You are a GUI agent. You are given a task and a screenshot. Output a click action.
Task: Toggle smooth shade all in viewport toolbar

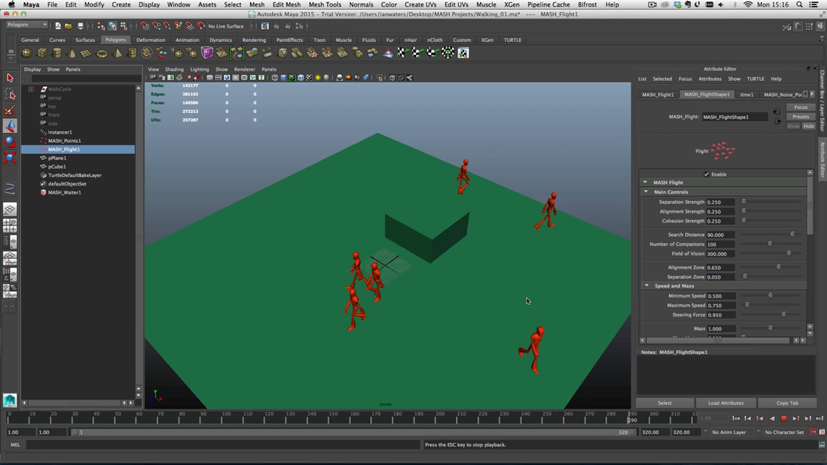tap(283, 77)
